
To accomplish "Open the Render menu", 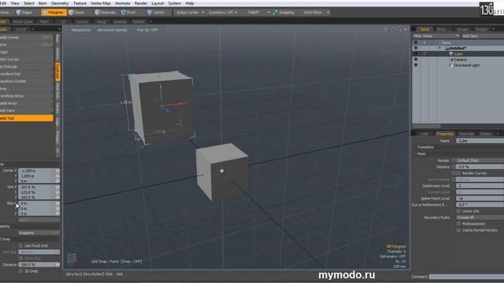I will 141,3.
